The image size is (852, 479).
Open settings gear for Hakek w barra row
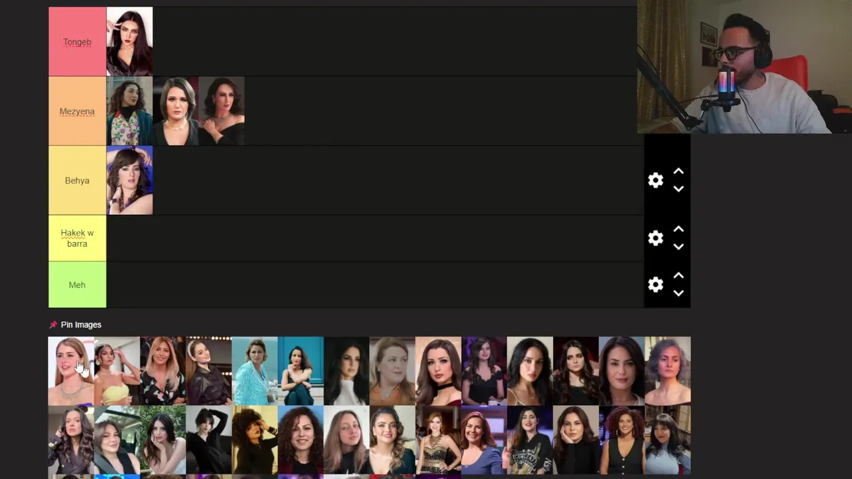[656, 238]
